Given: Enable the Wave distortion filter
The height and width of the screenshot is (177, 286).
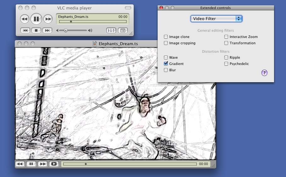Looking at the screenshot, I should click(x=166, y=57).
